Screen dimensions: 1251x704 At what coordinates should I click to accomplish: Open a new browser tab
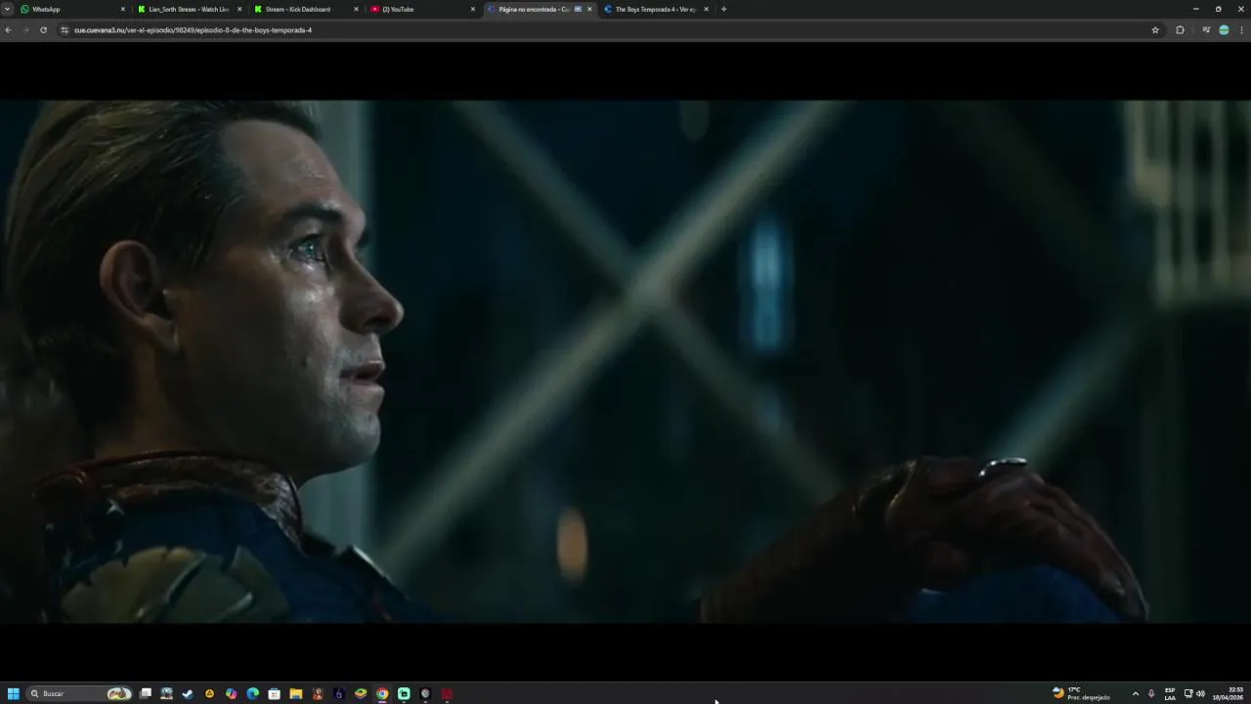723,9
